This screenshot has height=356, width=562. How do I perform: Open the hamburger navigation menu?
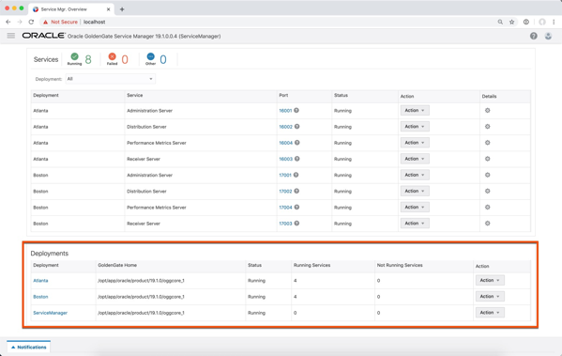[x=11, y=36]
